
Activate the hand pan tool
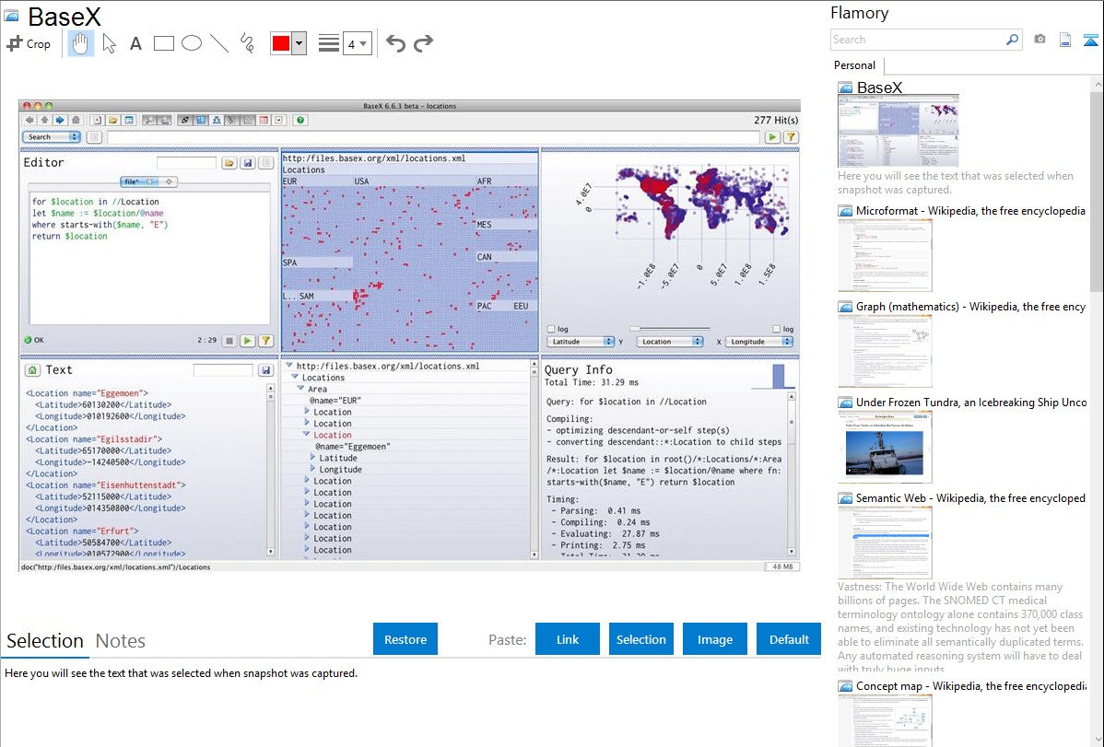(81, 43)
